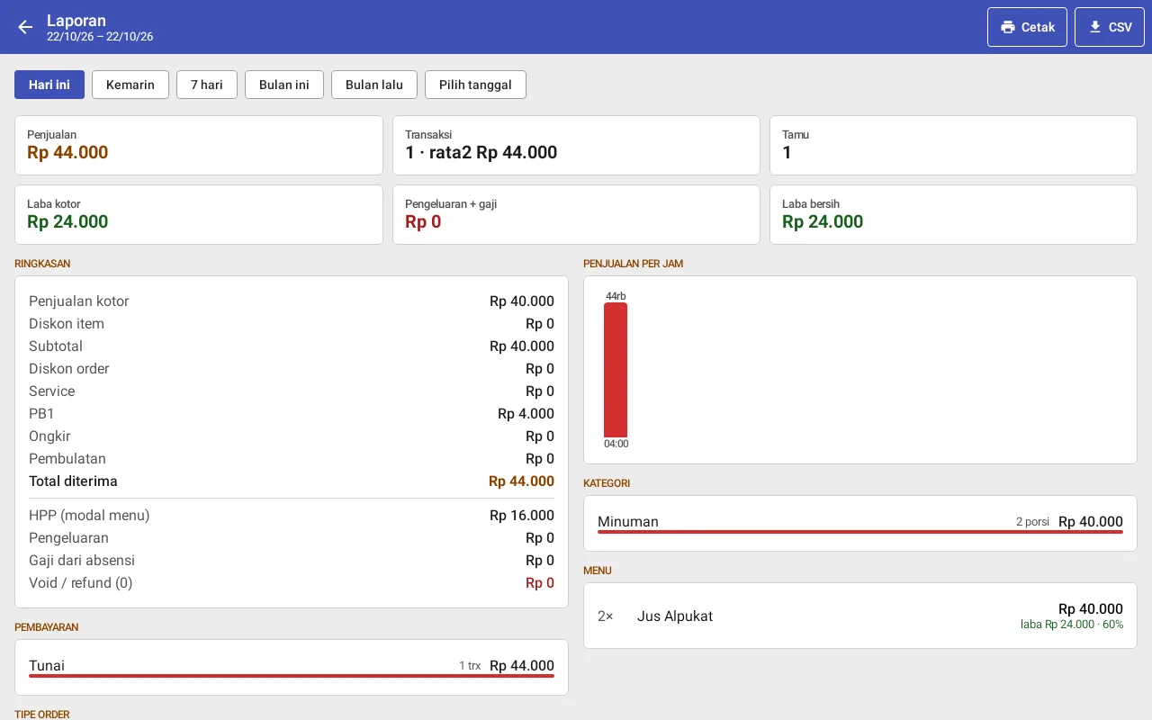Click the Laporan title text

pos(76,21)
